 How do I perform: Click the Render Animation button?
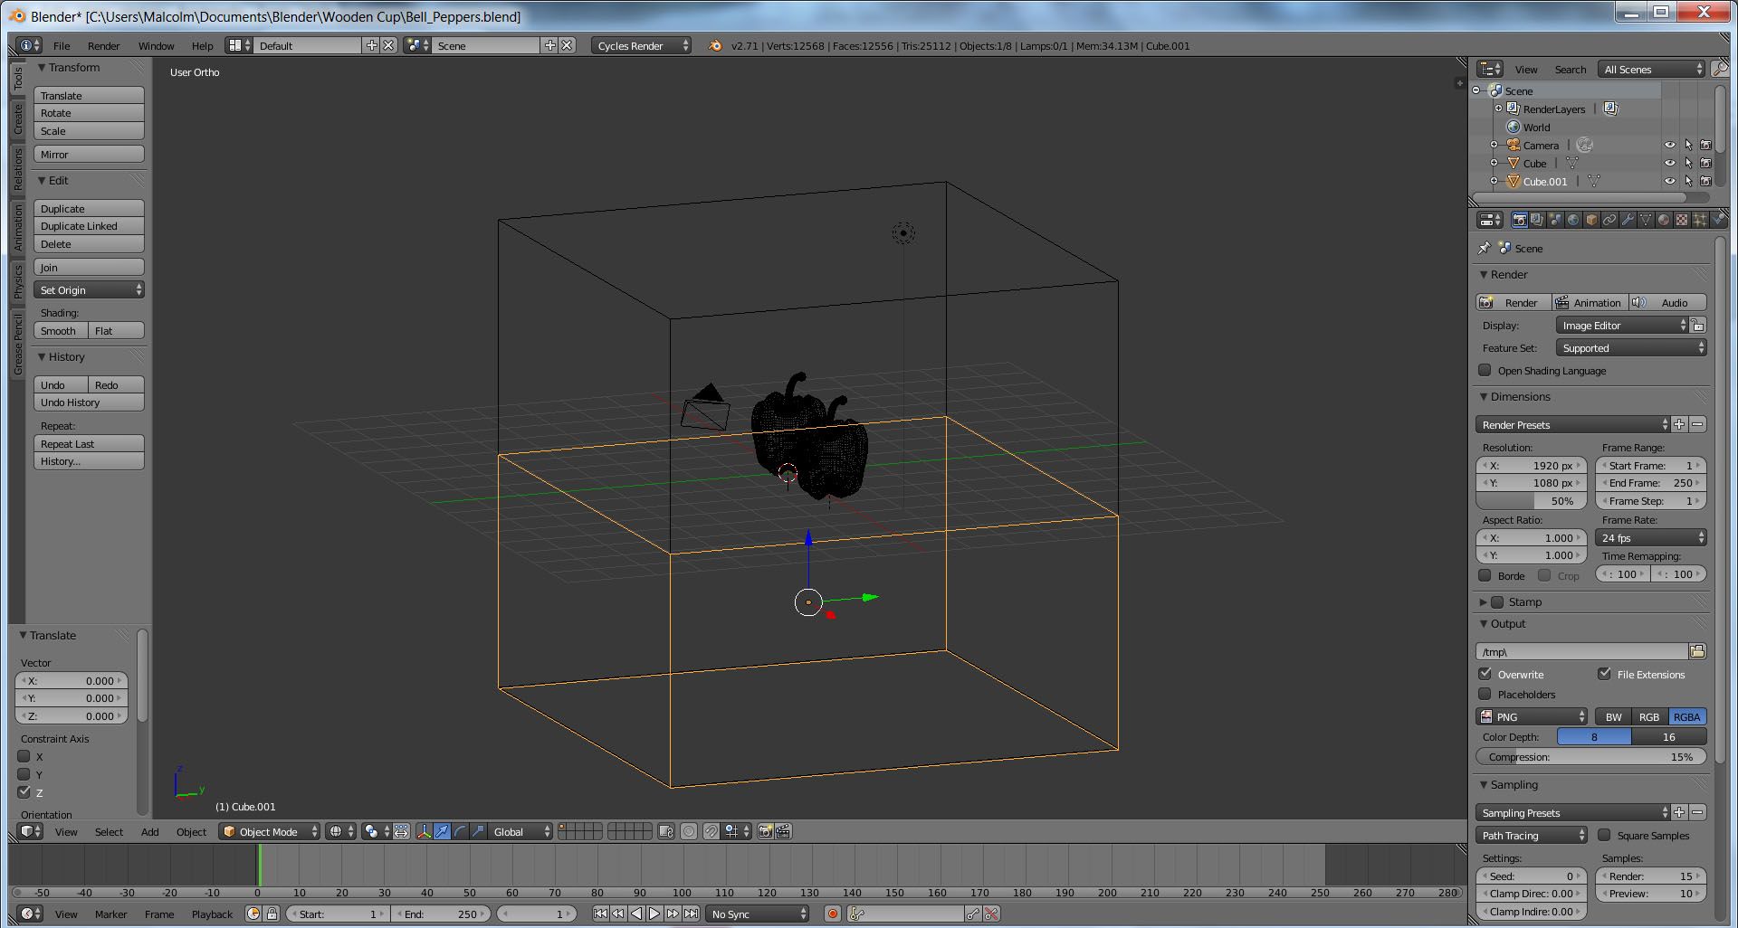tap(1589, 302)
